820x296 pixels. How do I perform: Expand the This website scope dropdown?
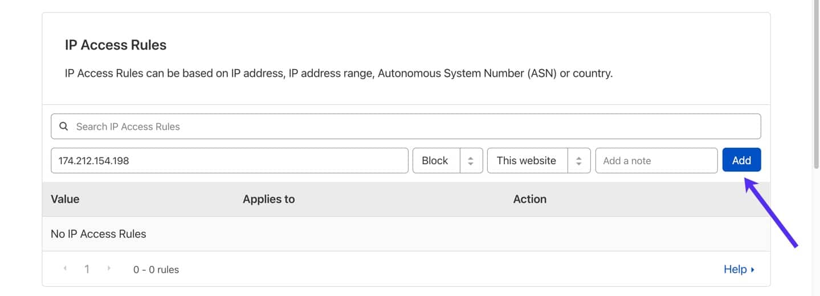pyautogui.click(x=527, y=161)
